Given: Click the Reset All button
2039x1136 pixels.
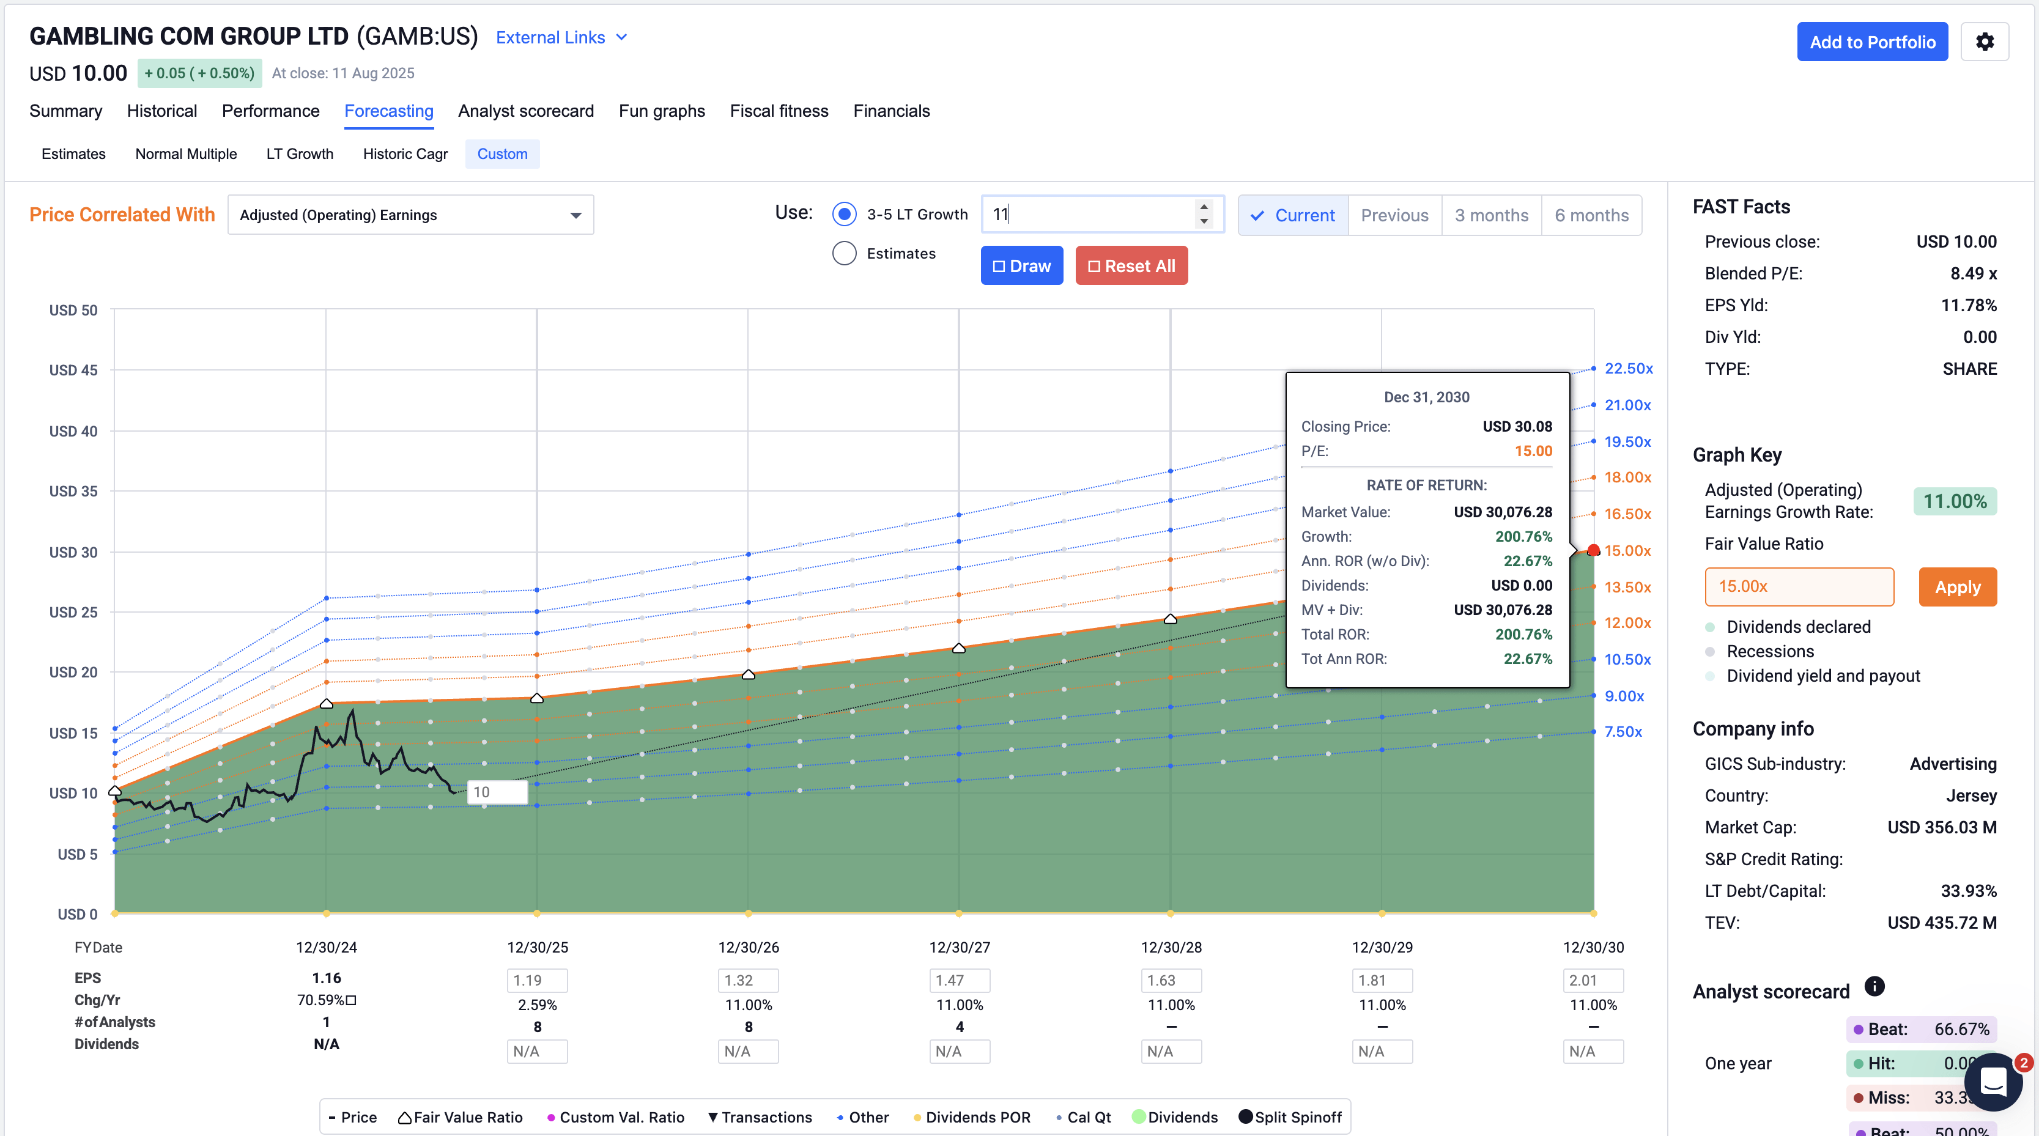Looking at the screenshot, I should (x=1131, y=266).
